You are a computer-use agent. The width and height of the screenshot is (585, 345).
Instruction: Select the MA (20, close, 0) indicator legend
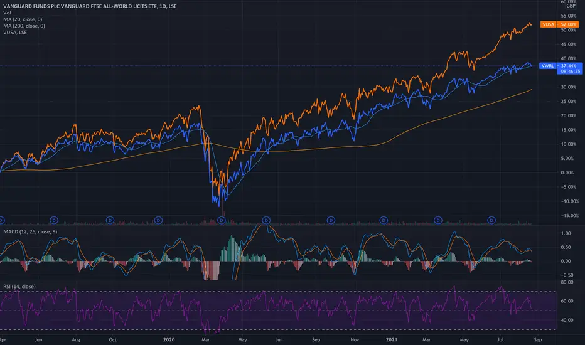pos(23,19)
